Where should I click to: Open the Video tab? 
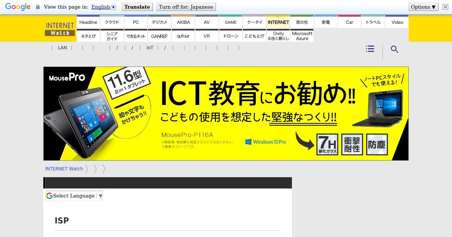(x=397, y=22)
